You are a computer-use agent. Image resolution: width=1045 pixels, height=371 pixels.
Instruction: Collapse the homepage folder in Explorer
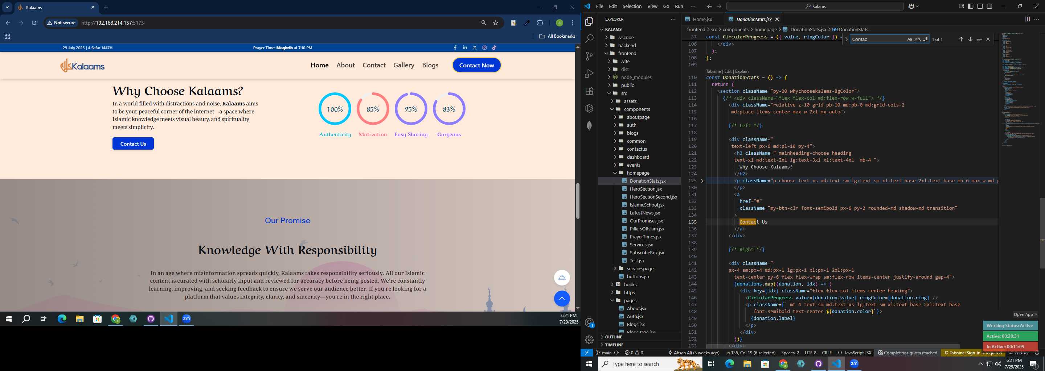[615, 173]
